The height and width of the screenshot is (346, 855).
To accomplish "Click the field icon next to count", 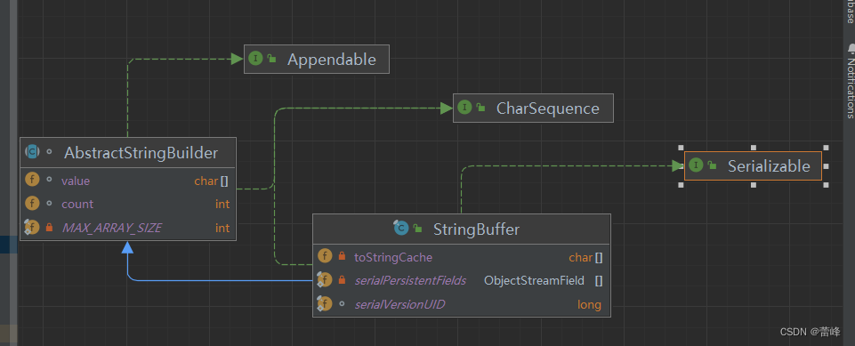I will [x=32, y=204].
